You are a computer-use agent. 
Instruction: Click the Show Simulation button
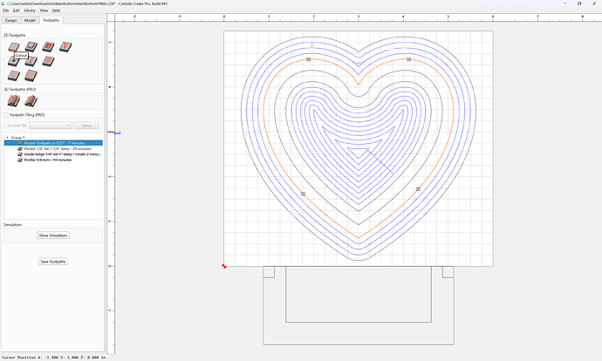[x=53, y=235]
